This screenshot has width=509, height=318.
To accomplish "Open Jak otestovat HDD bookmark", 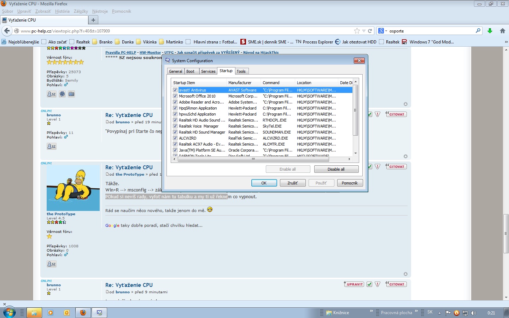I will click(x=356, y=42).
